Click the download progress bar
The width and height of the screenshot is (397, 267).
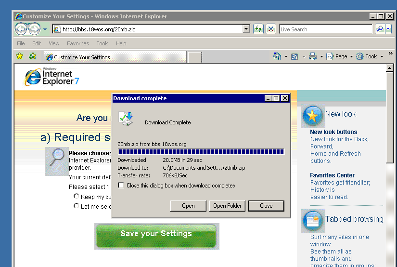[x=201, y=152]
